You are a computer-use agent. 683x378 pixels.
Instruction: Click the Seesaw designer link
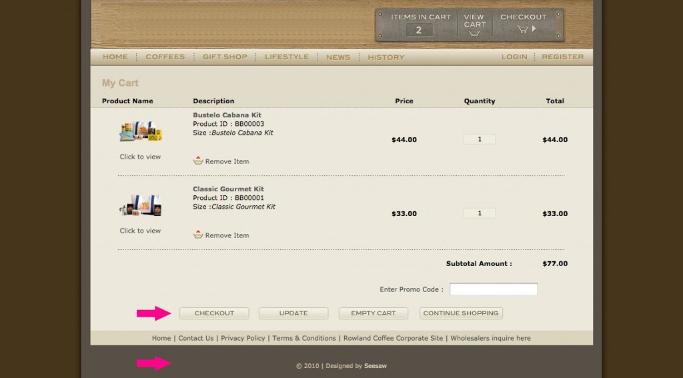pyautogui.click(x=376, y=366)
